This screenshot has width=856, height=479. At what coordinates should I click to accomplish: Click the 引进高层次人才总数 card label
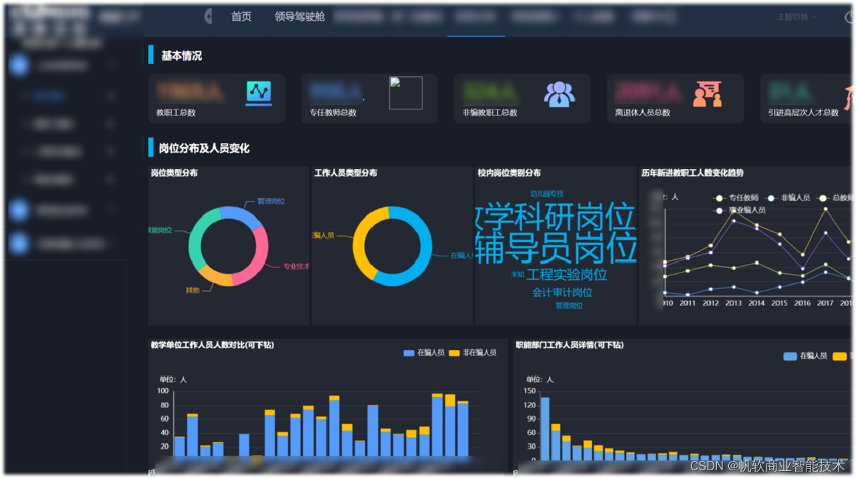[803, 112]
